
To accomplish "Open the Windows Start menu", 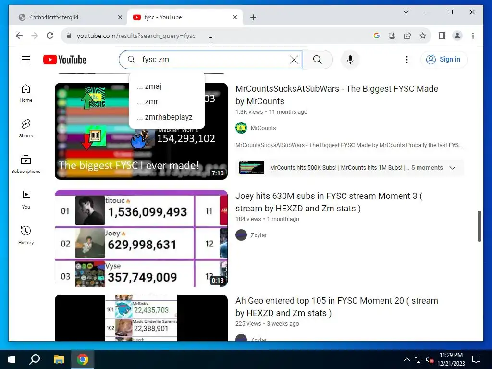I will pos(12,359).
